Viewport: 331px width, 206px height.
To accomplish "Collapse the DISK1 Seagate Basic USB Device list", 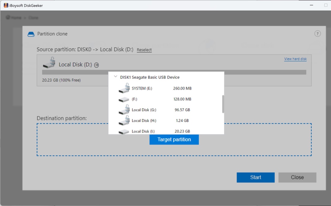I will (x=115, y=77).
